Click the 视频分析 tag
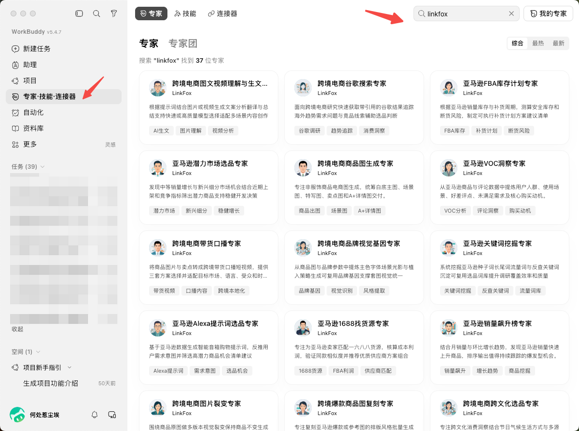 click(x=223, y=131)
